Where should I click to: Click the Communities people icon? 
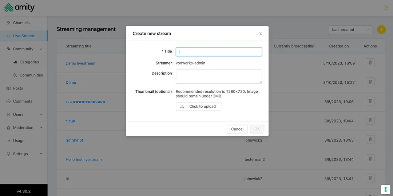15,75
